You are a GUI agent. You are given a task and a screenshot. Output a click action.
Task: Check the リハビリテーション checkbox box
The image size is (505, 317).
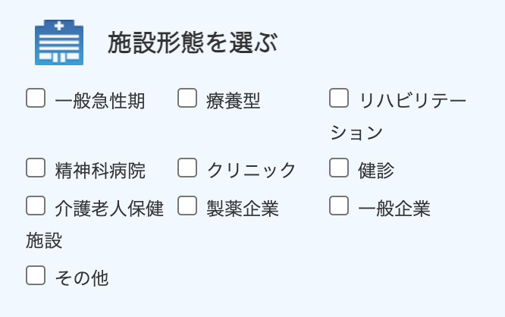(x=339, y=98)
